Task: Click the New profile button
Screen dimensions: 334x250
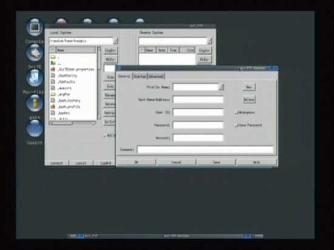Action: point(249,87)
